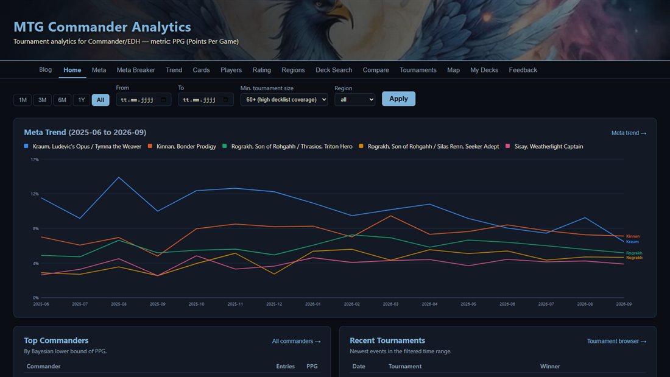Go to the Home tab

click(72, 70)
